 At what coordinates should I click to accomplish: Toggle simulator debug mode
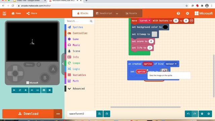[26, 90]
